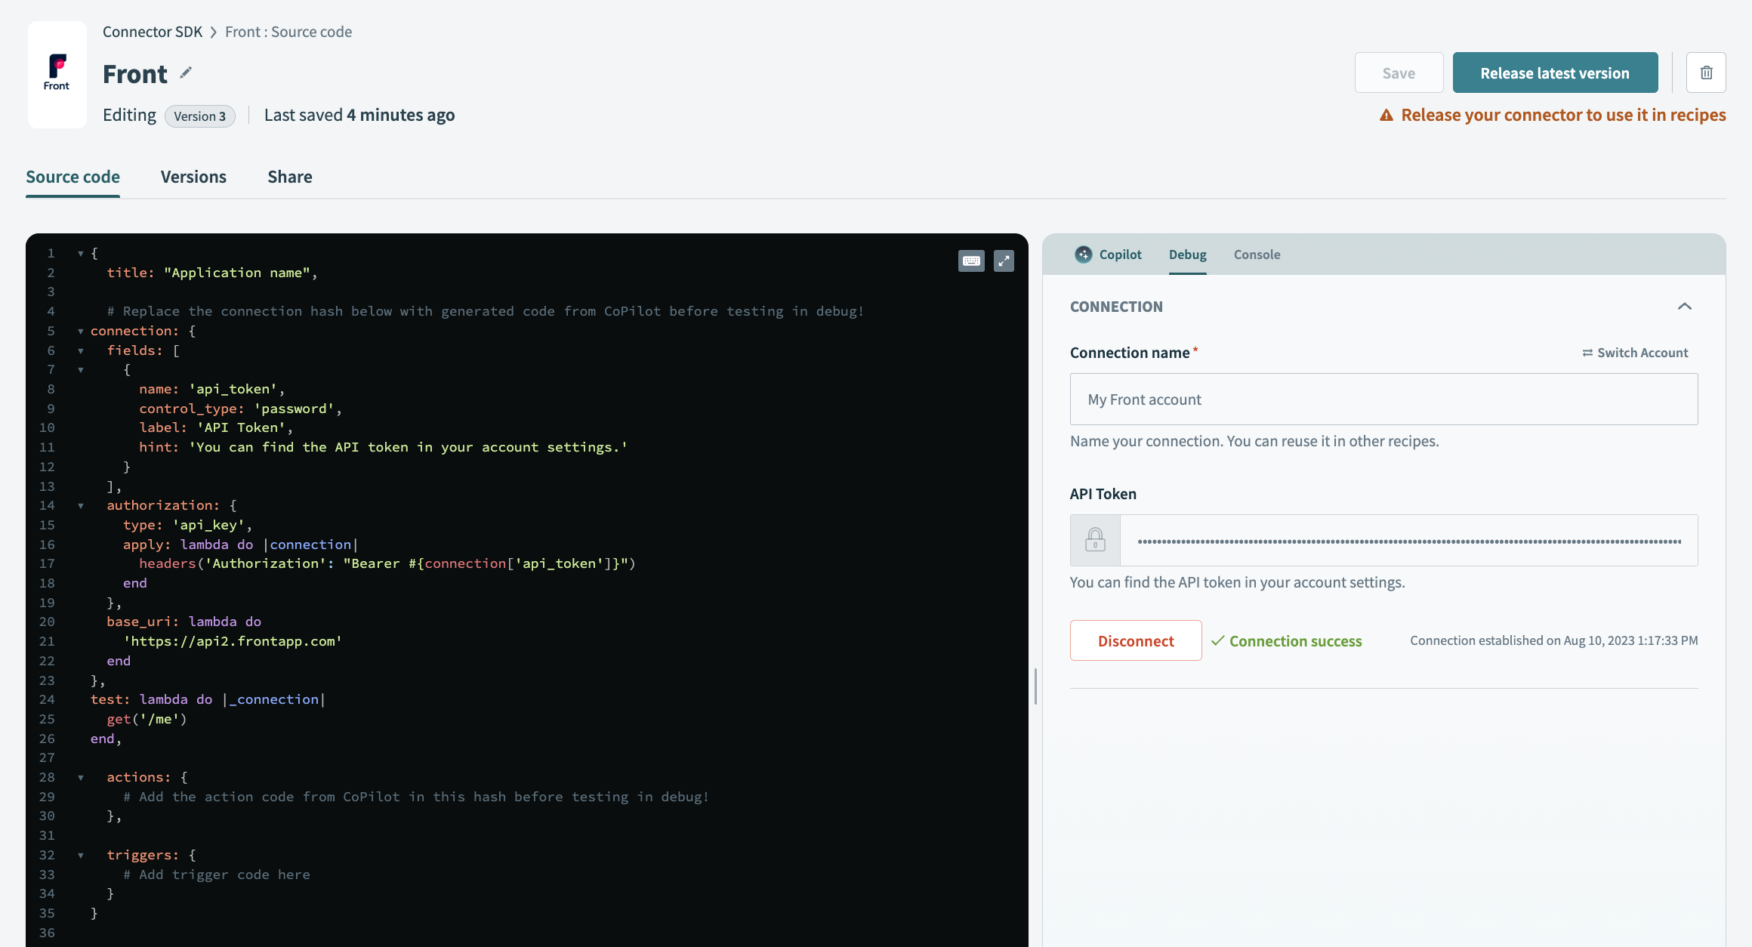Click the Copilot sparkle icon
This screenshot has width=1752, height=947.
click(x=1084, y=254)
